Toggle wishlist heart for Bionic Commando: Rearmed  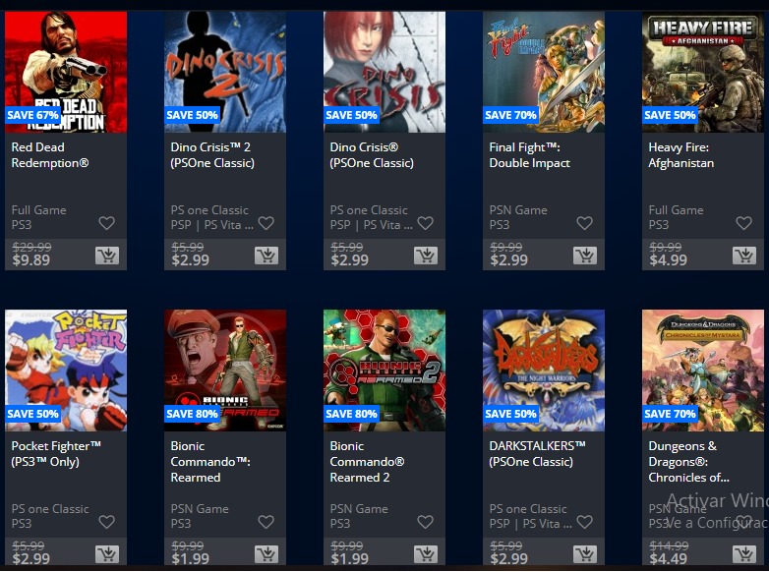[x=266, y=522]
